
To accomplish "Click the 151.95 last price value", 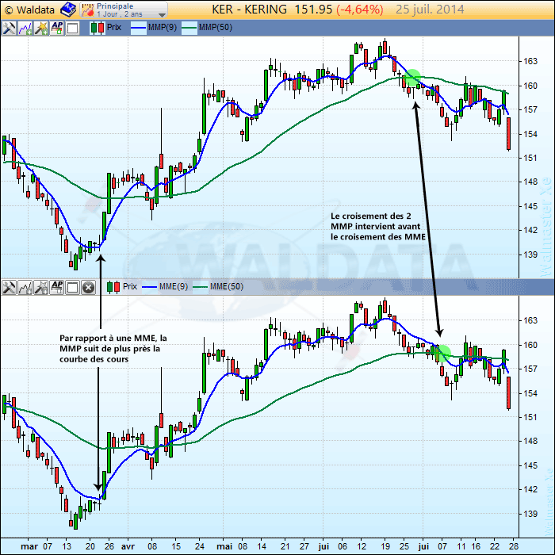I will (x=313, y=10).
